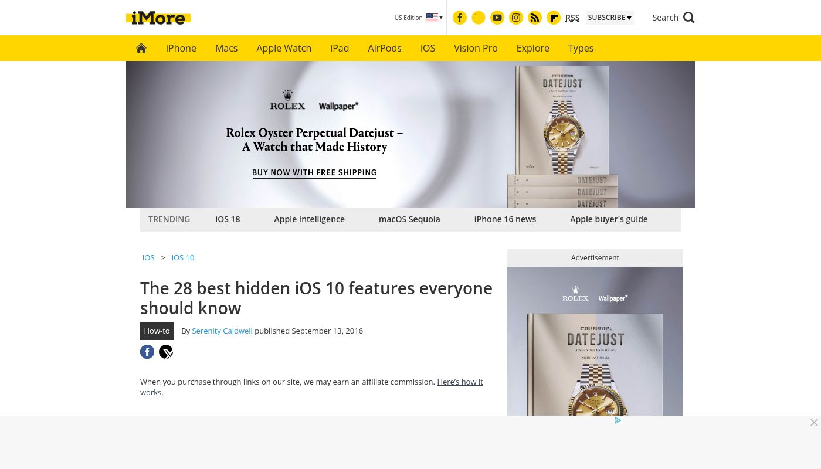
Task: Click the AdChoices icon on the bottom ad
Action: pos(618,420)
